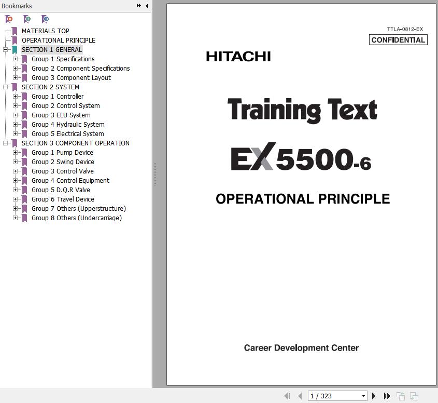
Task: Click the CONFIDENTIAL stamp on the page
Action: click(398, 40)
